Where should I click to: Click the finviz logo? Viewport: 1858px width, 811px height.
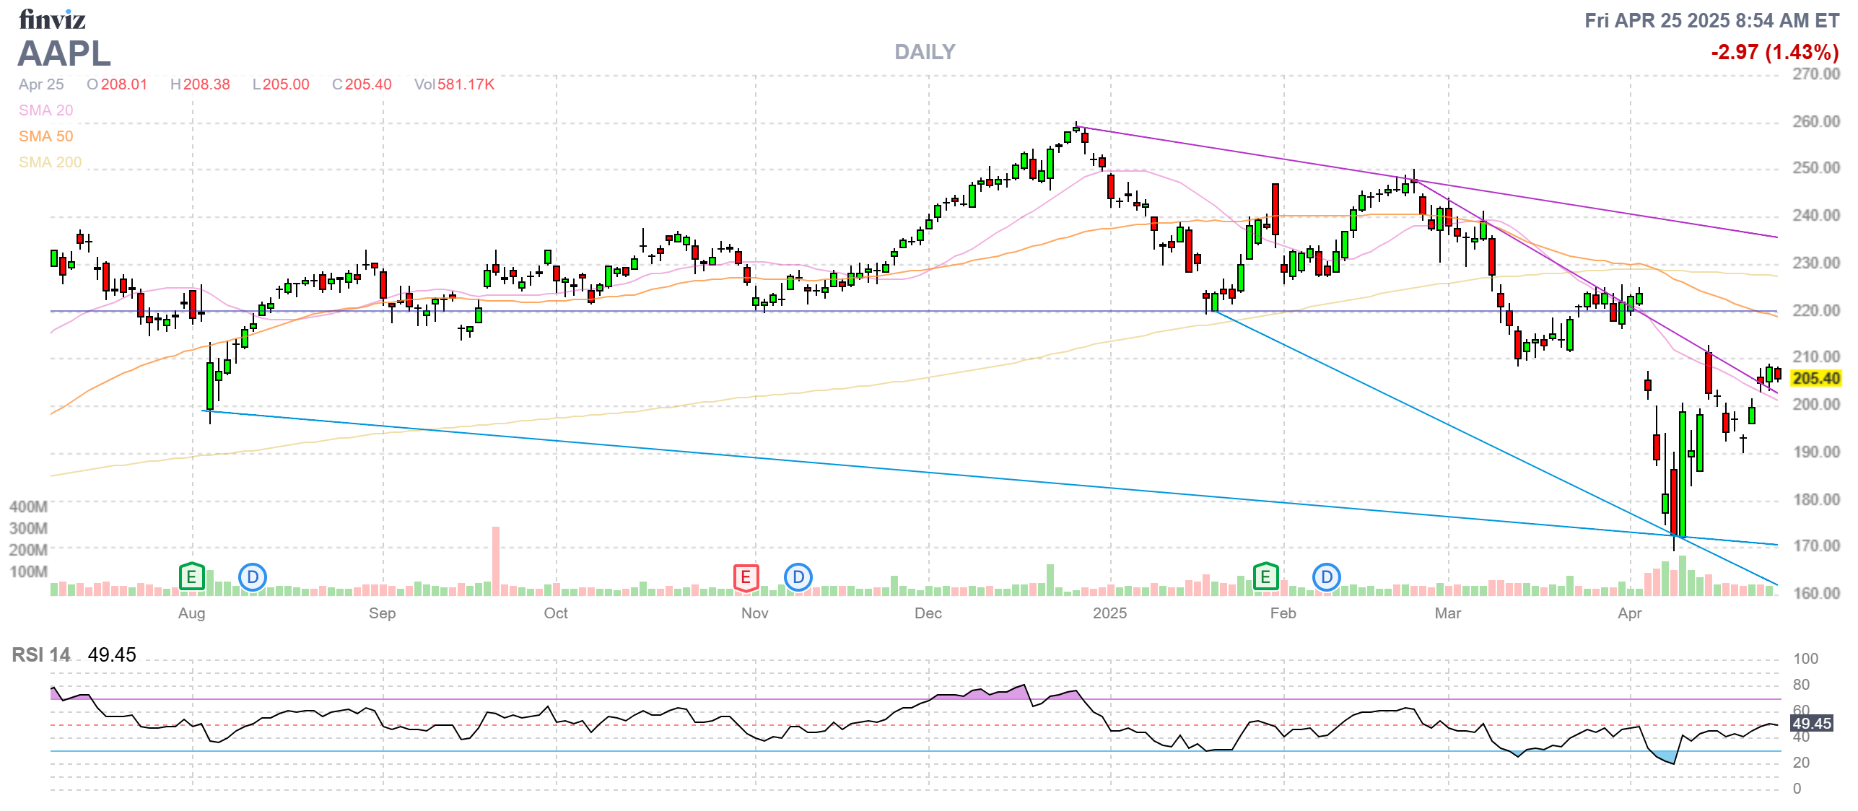52,19
